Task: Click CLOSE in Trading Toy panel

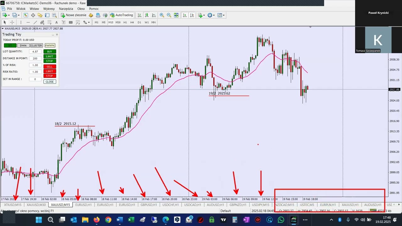Action: (50, 82)
